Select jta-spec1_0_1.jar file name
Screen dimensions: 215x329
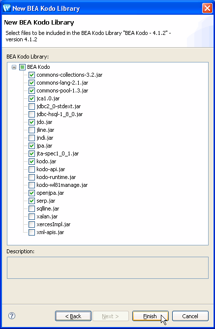[x=58, y=153]
